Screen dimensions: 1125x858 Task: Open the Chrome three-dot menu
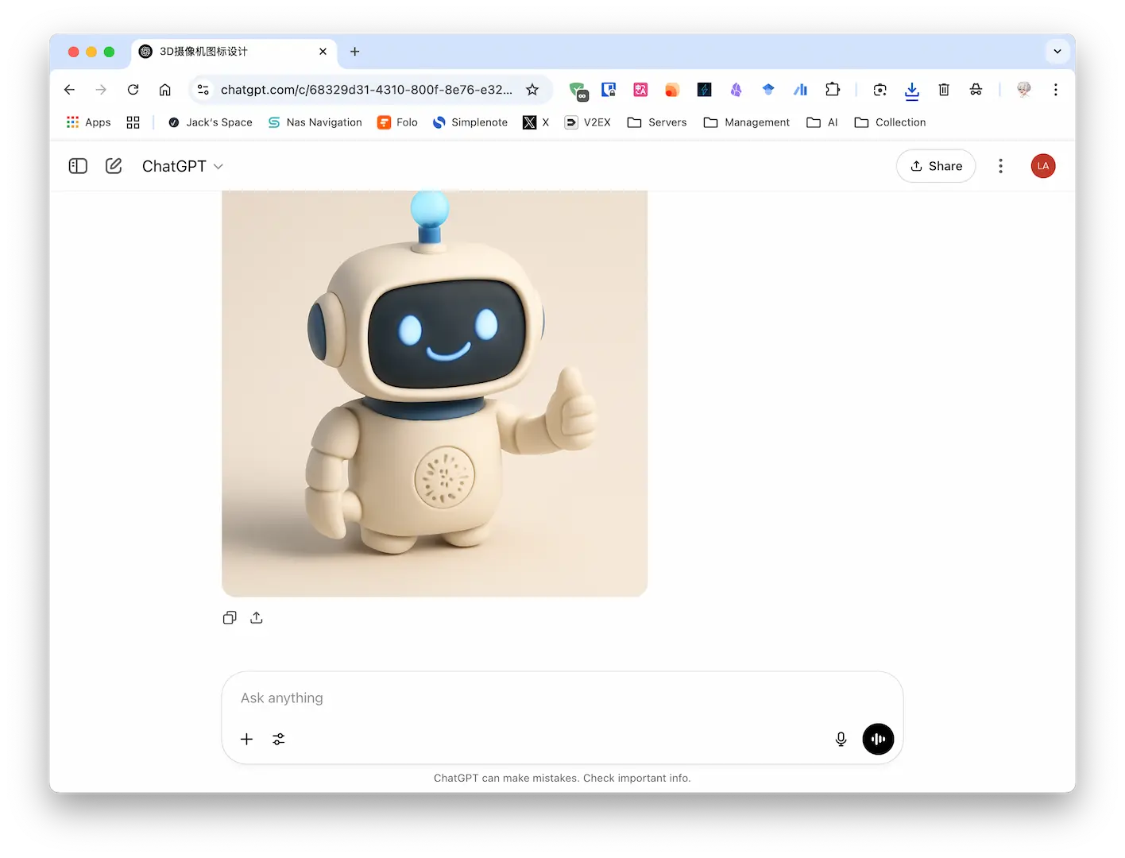tap(1056, 90)
